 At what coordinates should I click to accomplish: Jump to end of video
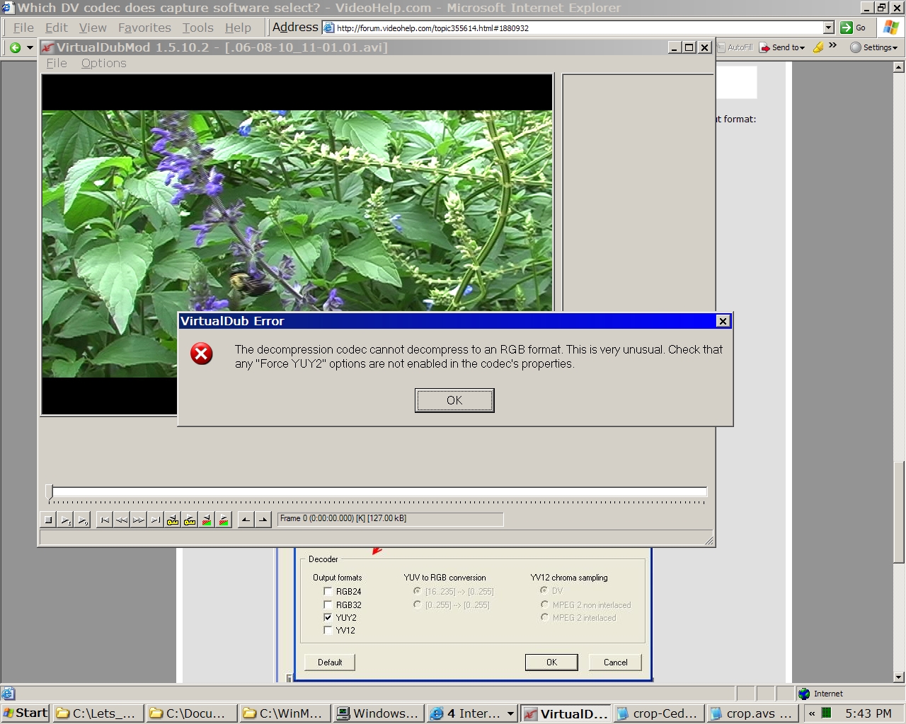[156, 520]
